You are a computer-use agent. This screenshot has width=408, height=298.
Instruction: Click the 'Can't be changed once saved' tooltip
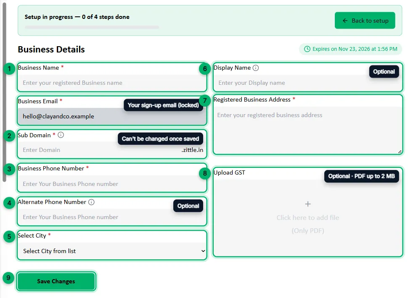pos(160,139)
